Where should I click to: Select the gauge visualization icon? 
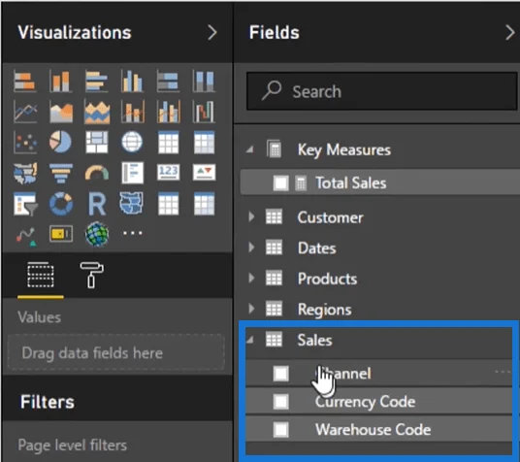pos(96,173)
